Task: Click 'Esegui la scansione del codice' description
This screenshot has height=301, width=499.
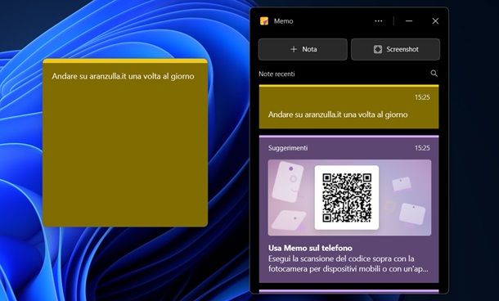Action: pyautogui.click(x=348, y=263)
